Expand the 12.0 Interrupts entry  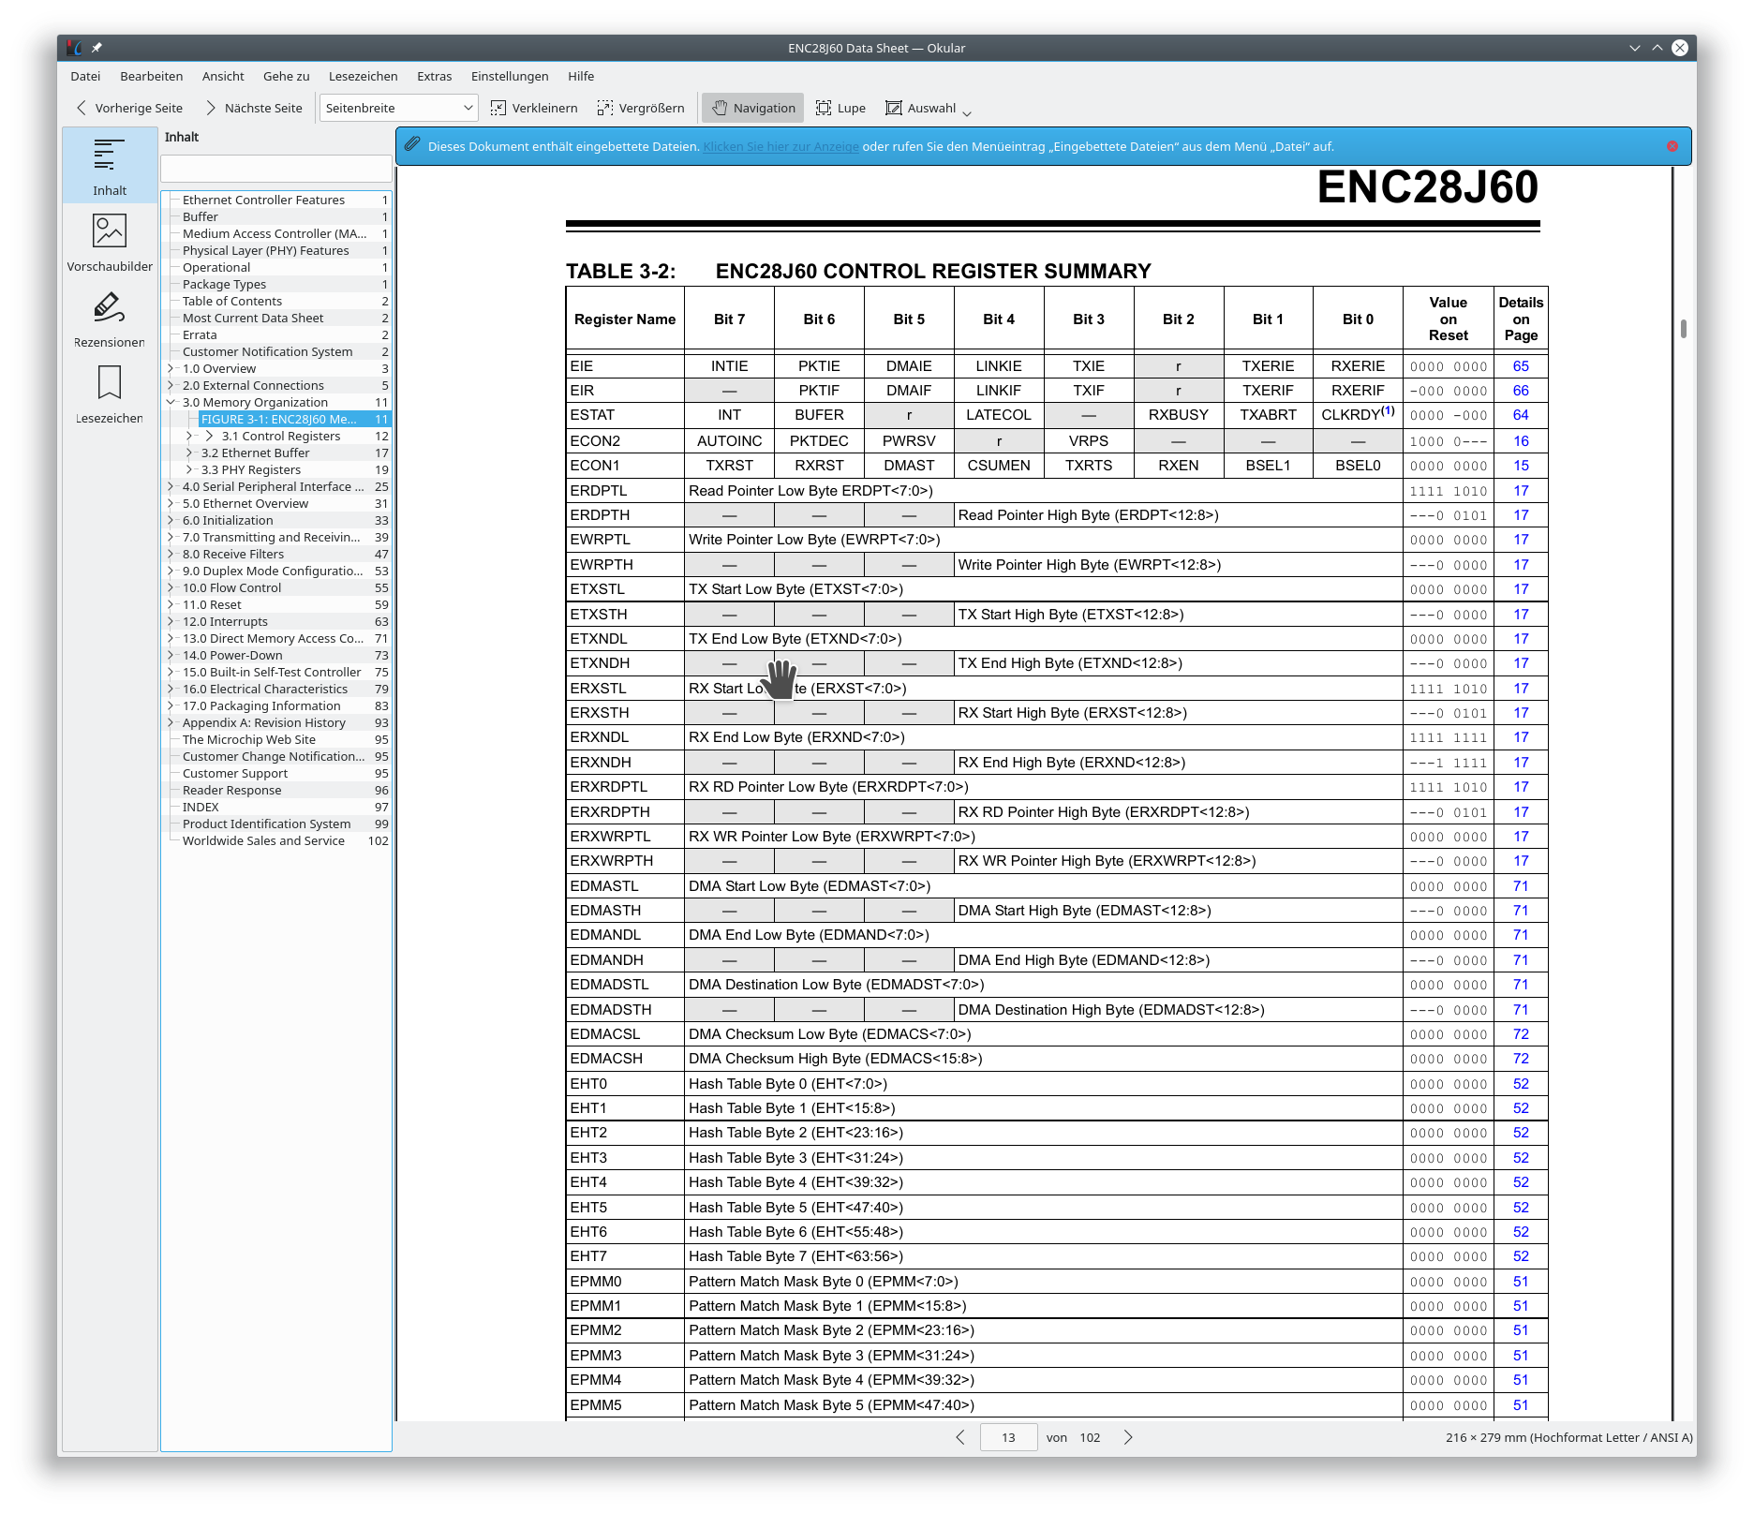click(x=171, y=621)
